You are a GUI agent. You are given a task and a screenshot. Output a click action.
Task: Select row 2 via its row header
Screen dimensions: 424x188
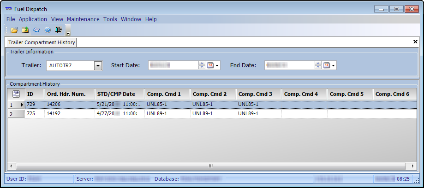coord(16,114)
